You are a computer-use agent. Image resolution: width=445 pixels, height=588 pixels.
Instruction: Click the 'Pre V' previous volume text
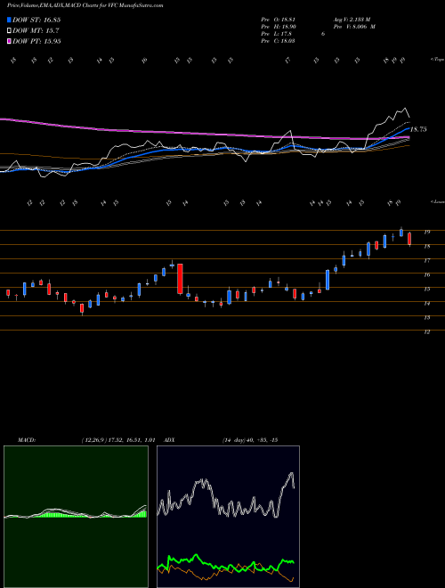coord(356,27)
